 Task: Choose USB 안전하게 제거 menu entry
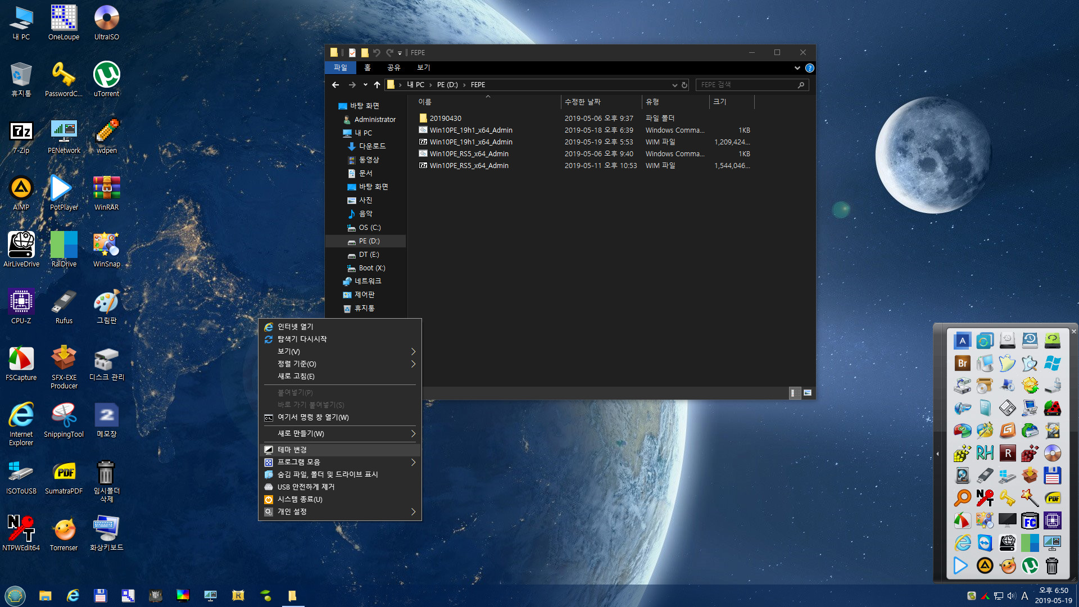[340, 487]
